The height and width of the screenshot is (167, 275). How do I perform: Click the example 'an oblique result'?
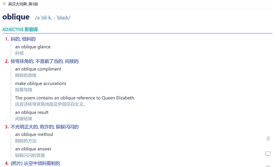(31, 113)
